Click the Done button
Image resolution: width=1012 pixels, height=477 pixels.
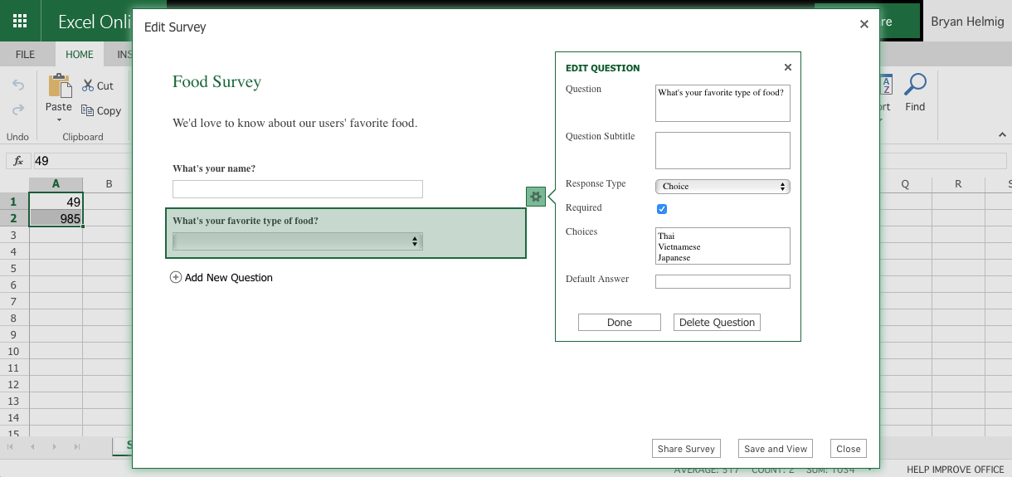pyautogui.click(x=620, y=323)
